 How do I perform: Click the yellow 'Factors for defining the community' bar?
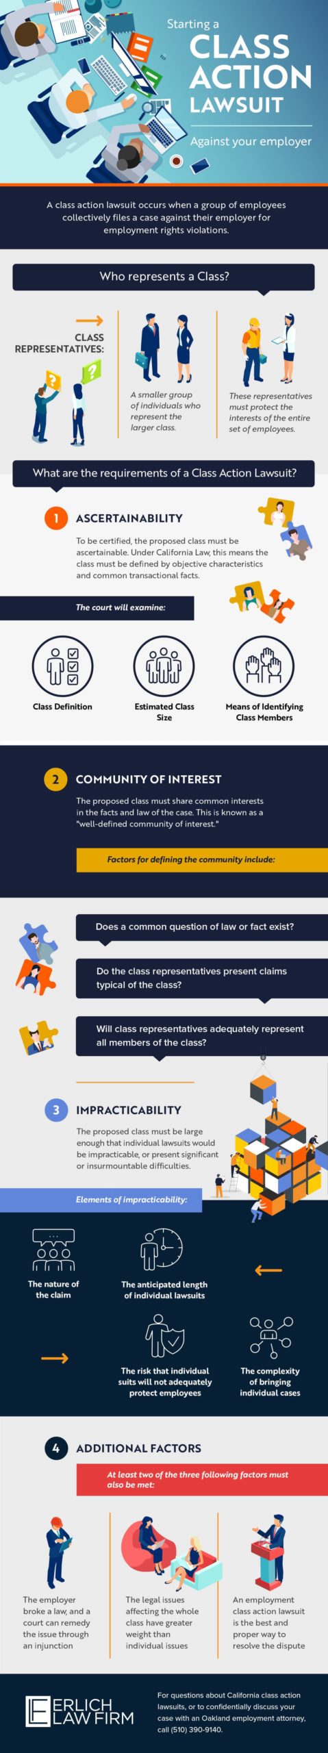coord(202,859)
